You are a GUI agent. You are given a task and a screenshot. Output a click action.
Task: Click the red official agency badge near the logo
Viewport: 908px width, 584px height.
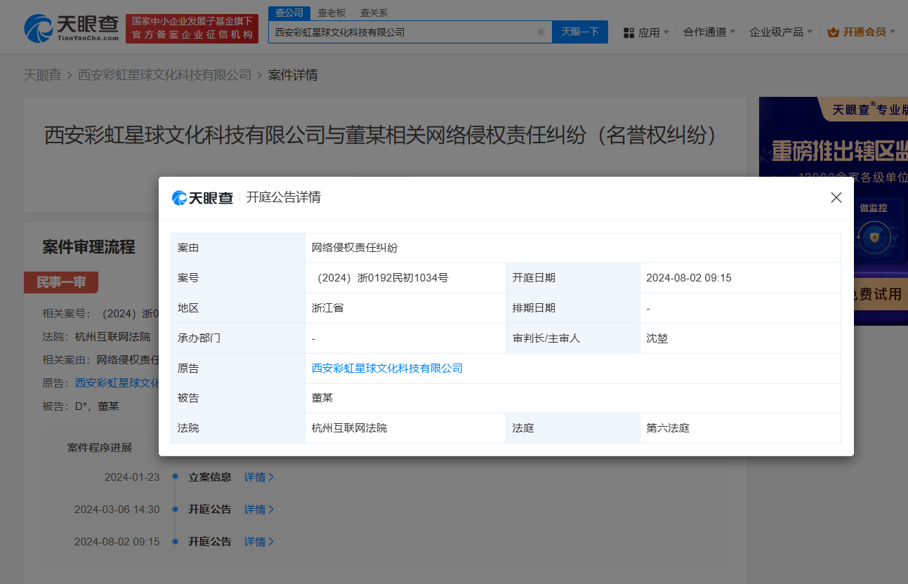point(192,27)
